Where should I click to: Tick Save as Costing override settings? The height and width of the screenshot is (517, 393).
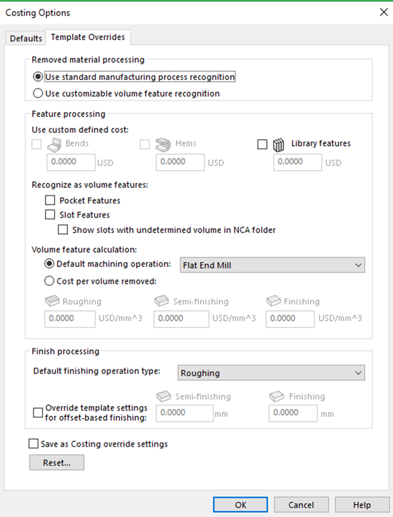click(x=34, y=444)
